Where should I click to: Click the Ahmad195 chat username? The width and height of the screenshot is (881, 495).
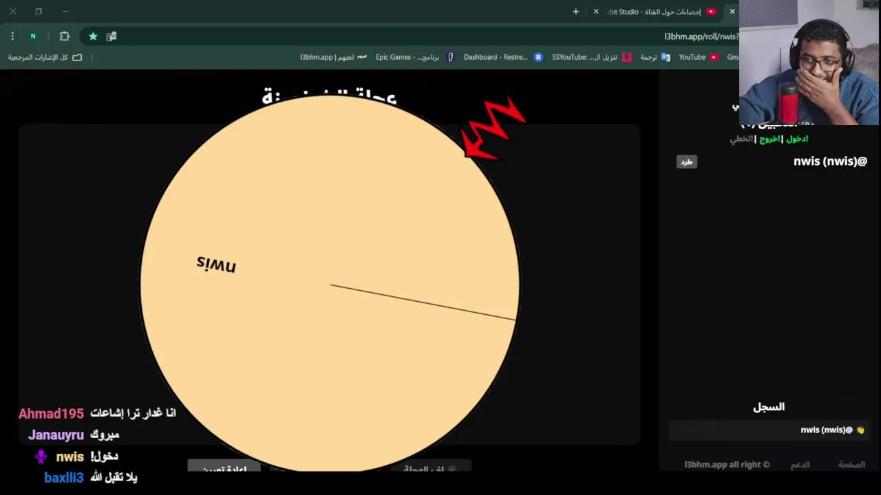pyautogui.click(x=51, y=414)
